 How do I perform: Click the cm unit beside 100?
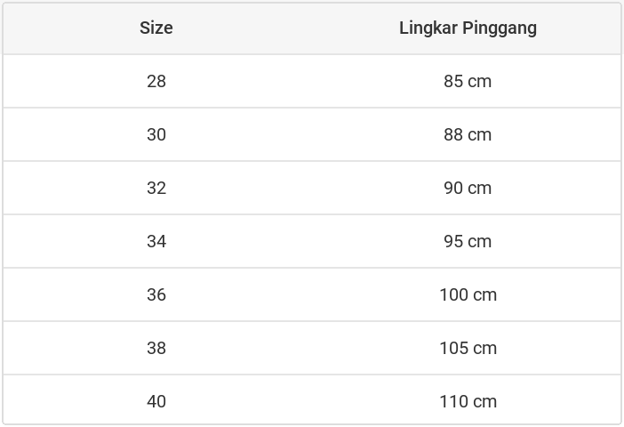point(484,295)
